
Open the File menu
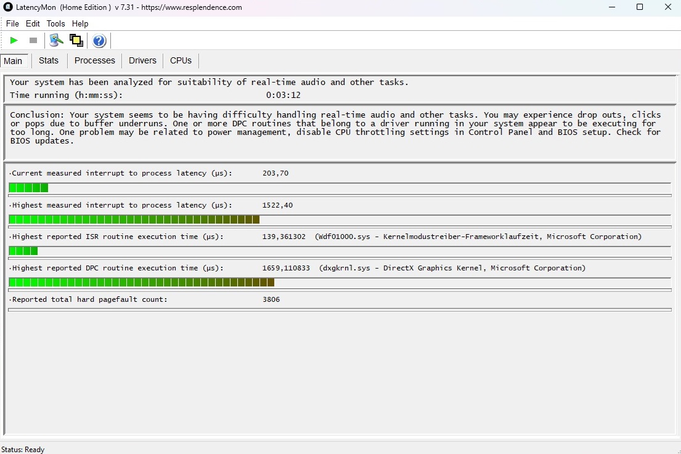click(12, 23)
